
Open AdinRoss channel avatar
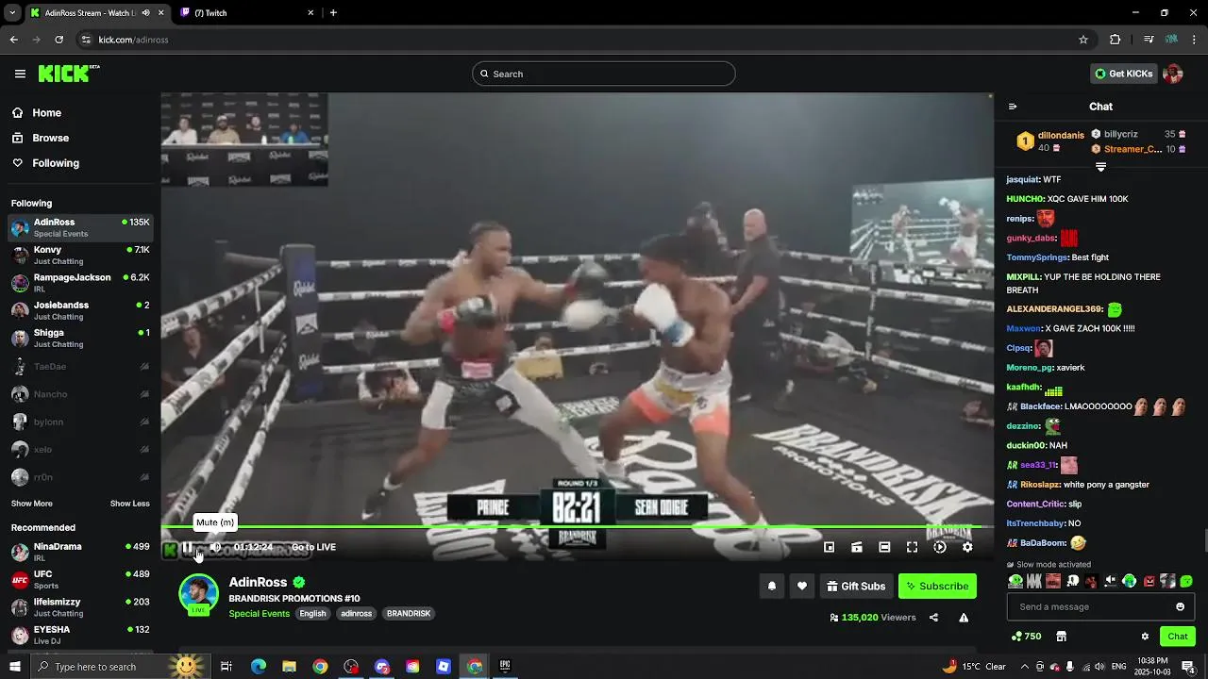click(x=198, y=594)
